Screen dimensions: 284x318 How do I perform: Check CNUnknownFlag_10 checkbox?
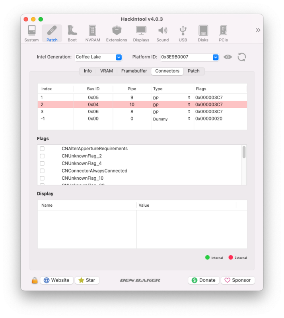pyautogui.click(x=42, y=178)
